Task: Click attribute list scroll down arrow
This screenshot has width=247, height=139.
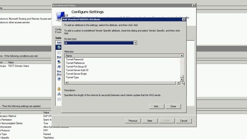Action: [x=182, y=79]
